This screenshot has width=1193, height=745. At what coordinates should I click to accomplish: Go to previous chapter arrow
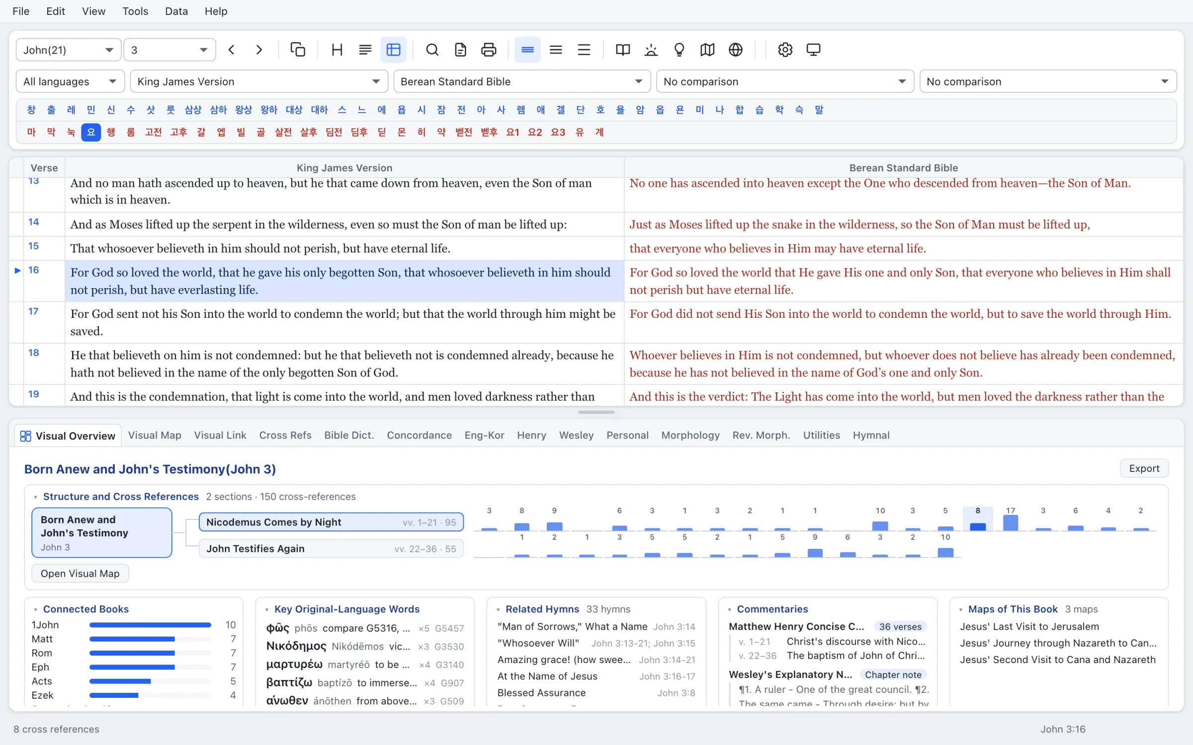click(x=231, y=50)
